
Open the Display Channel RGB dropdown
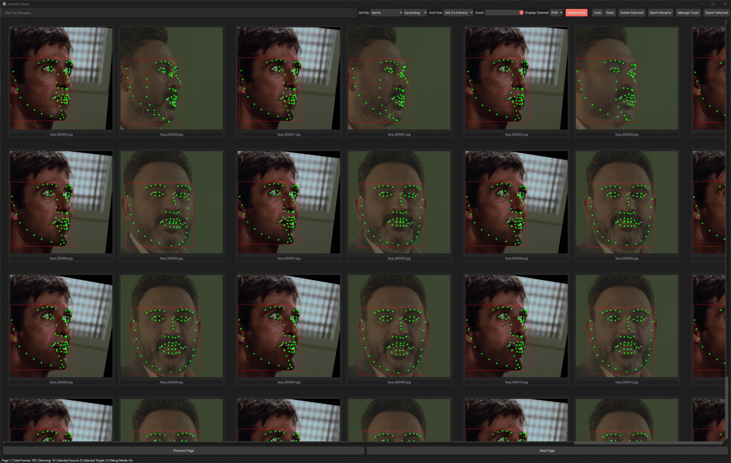(557, 13)
